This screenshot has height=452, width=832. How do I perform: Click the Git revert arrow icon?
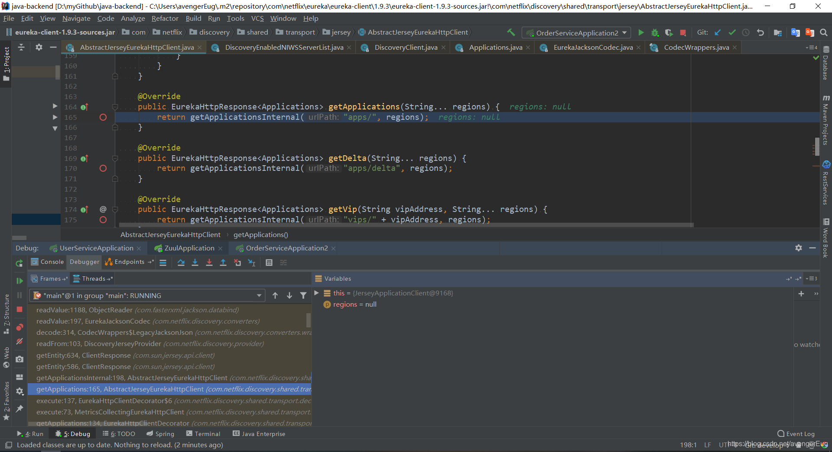760,32
